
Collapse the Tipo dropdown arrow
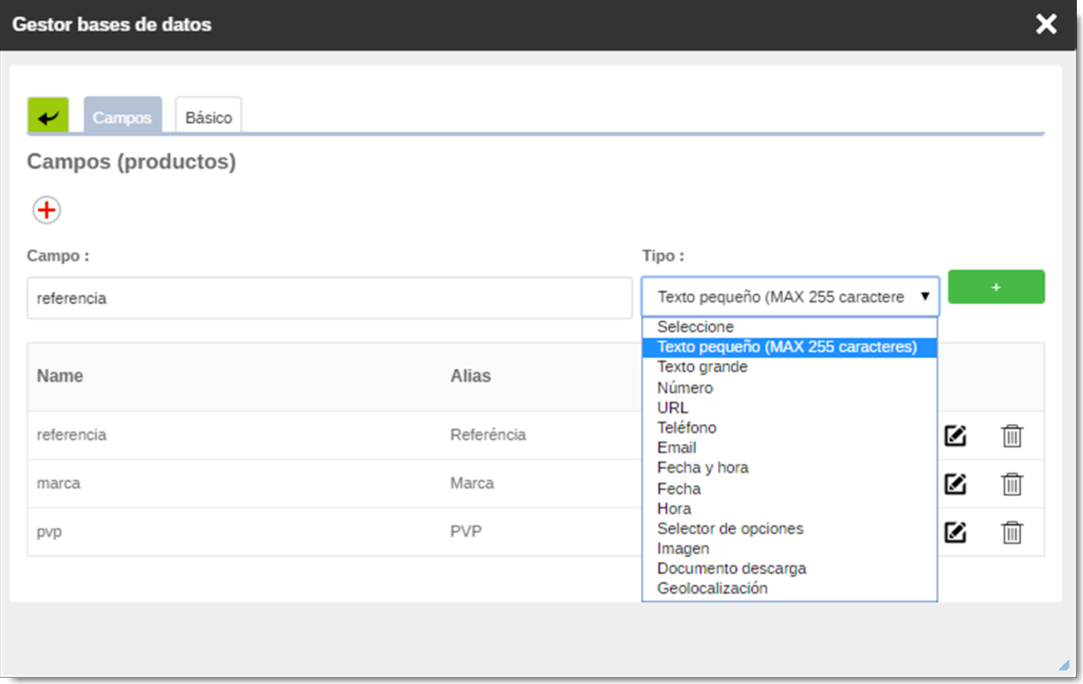point(924,296)
